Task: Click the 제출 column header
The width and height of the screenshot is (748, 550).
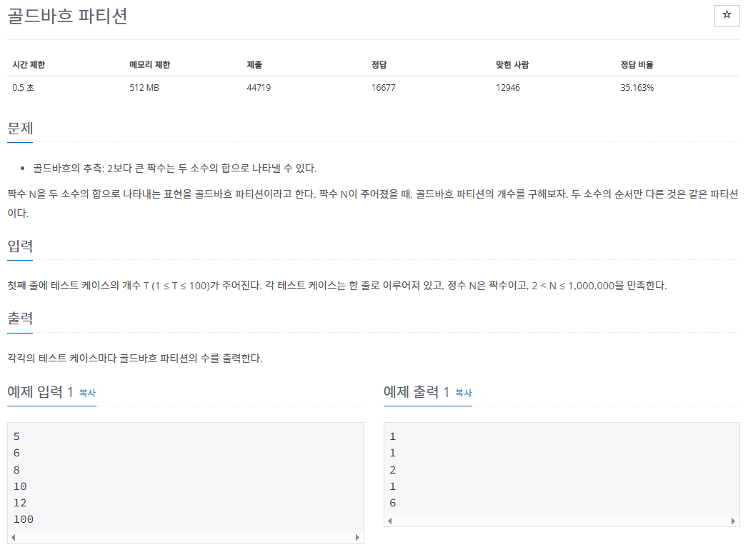Action: [x=254, y=65]
